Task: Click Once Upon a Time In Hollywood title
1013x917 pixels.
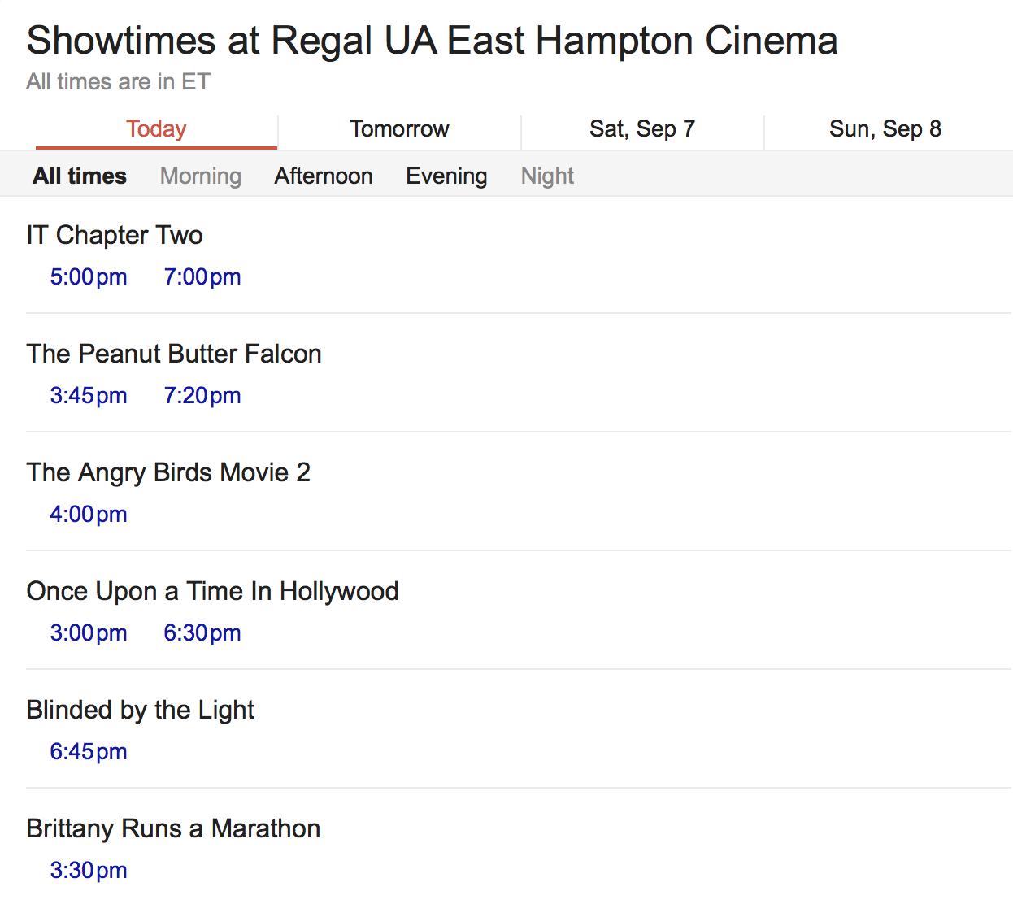Action: coord(212,592)
